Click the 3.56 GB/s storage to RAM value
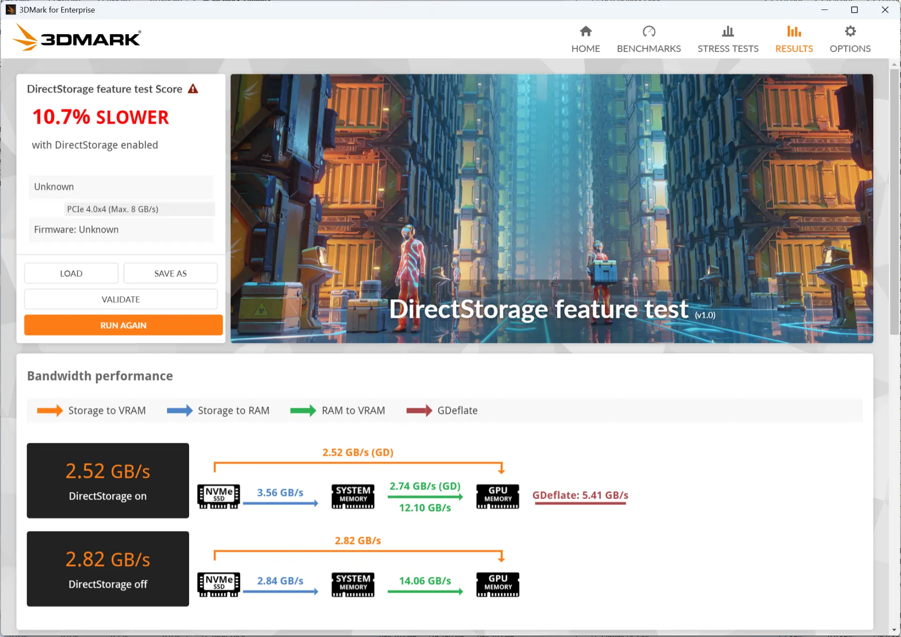Image resolution: width=901 pixels, height=637 pixels. (x=280, y=493)
